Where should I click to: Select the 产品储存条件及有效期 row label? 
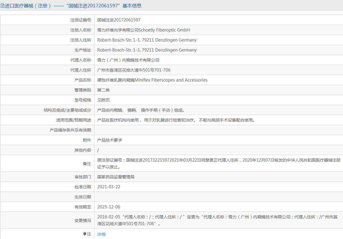pos(70,130)
